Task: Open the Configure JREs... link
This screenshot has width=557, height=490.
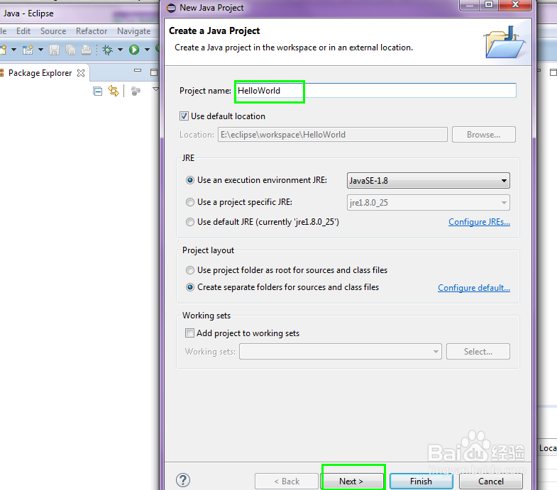Action: coord(479,222)
